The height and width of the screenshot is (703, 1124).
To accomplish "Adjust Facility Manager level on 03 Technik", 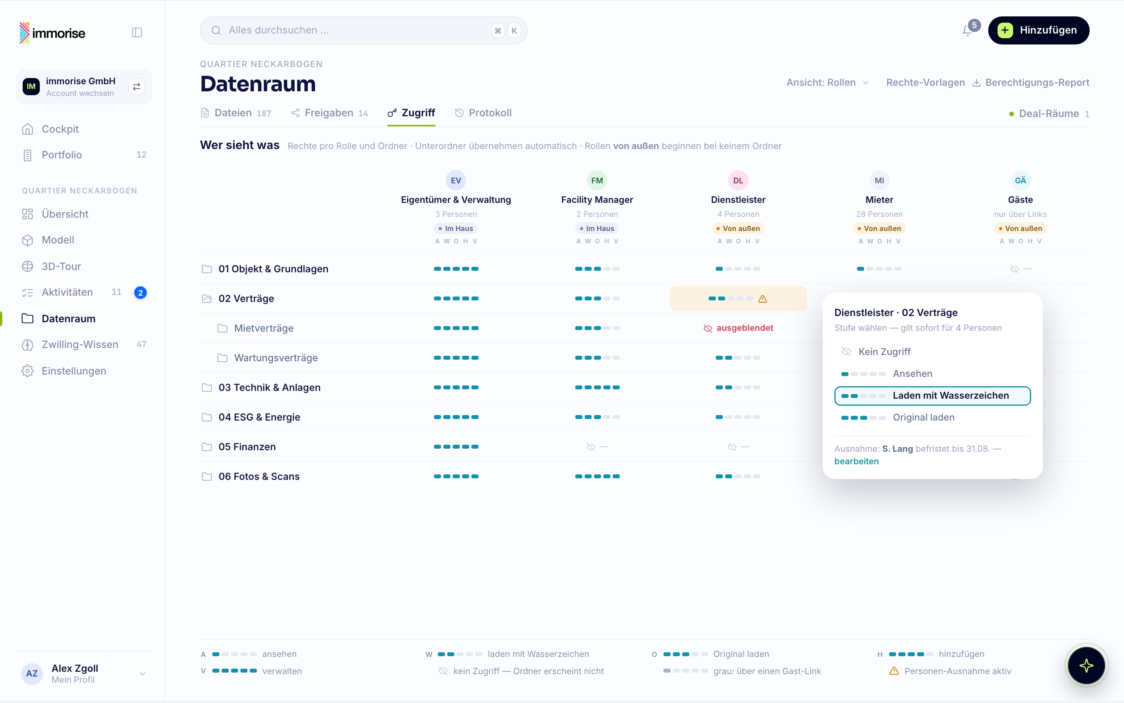I will pos(597,388).
